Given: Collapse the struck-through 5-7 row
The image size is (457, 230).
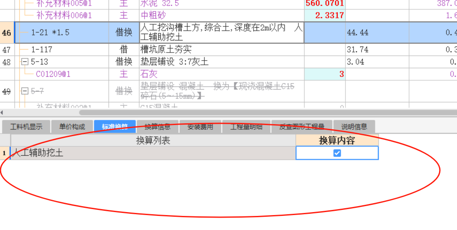Looking at the screenshot, I should [x=25, y=91].
